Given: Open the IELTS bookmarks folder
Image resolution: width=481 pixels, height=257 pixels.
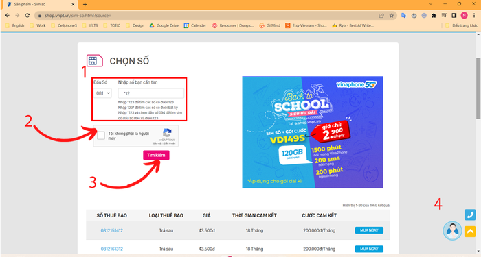Looking at the screenshot, I should (x=90, y=26).
